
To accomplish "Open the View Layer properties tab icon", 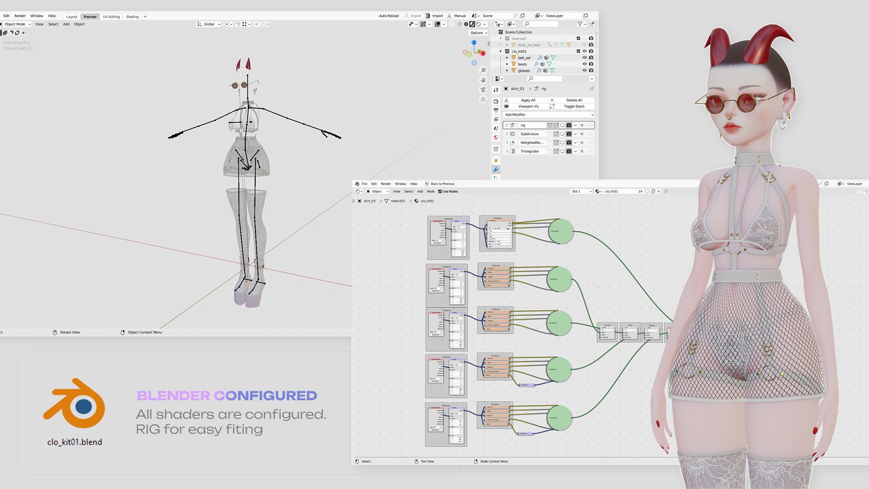I will pos(496,119).
